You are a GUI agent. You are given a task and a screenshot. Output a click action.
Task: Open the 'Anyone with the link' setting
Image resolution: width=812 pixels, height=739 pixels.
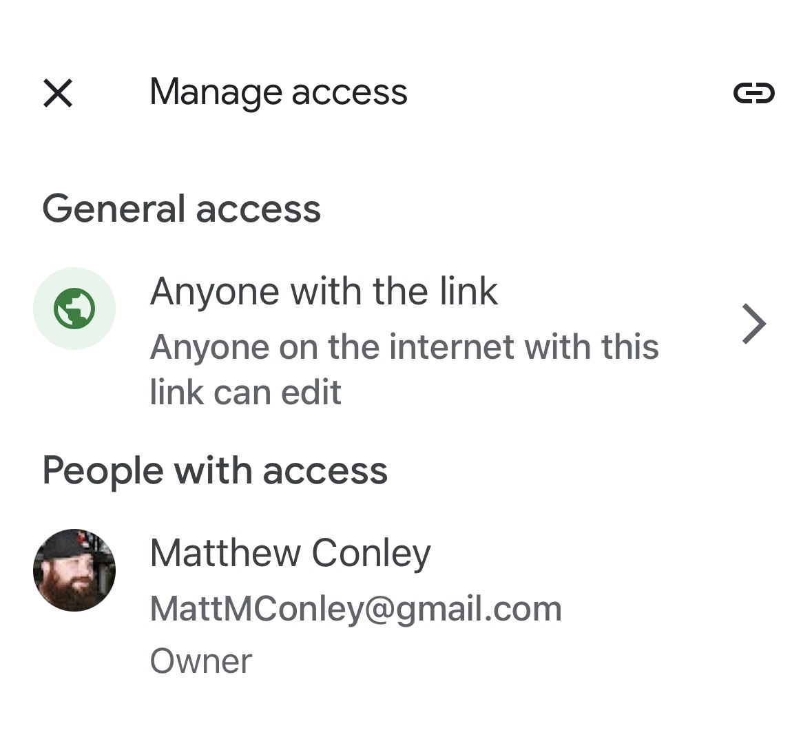click(324, 291)
